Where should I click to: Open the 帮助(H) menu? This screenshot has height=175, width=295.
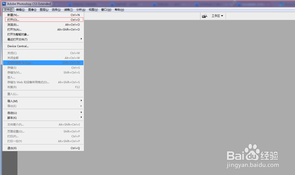click(x=119, y=10)
